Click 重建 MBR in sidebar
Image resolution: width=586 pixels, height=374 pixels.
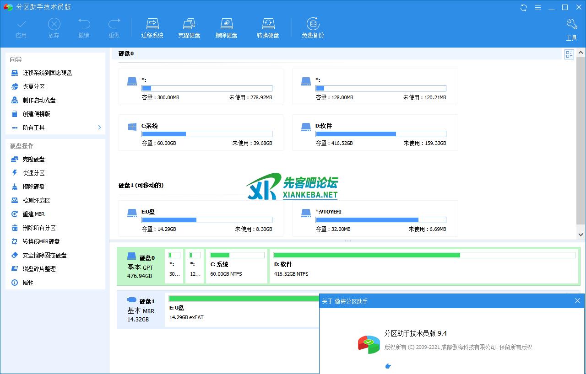coord(33,214)
